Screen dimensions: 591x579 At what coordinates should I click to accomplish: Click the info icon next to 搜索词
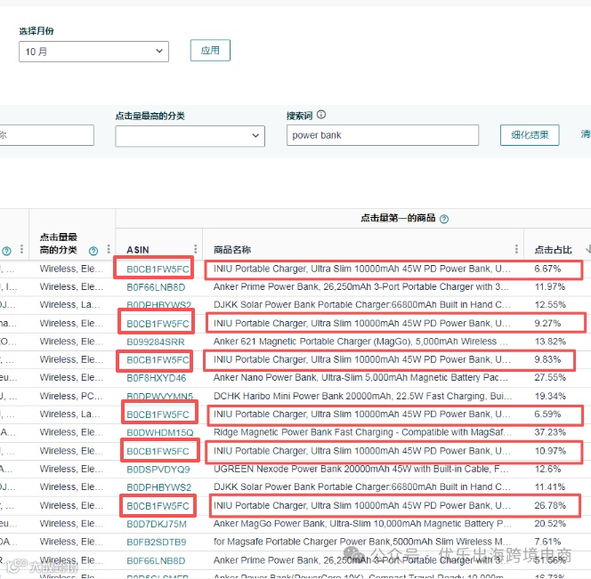(x=321, y=115)
